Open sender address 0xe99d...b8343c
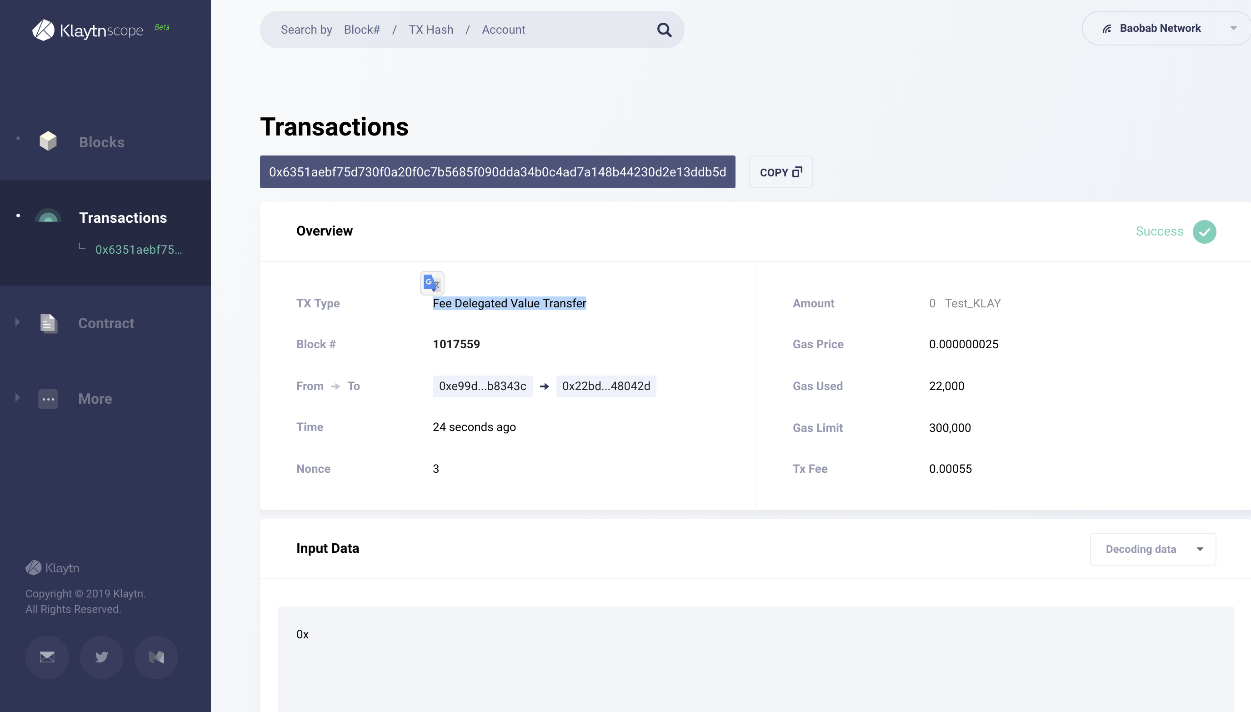 [x=482, y=386]
